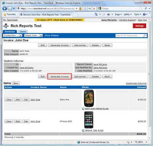Image resolution: width=153 pixels, height=146 pixels.
Task: Open Record Owner Jane McCarty link
Action: pos(100,65)
